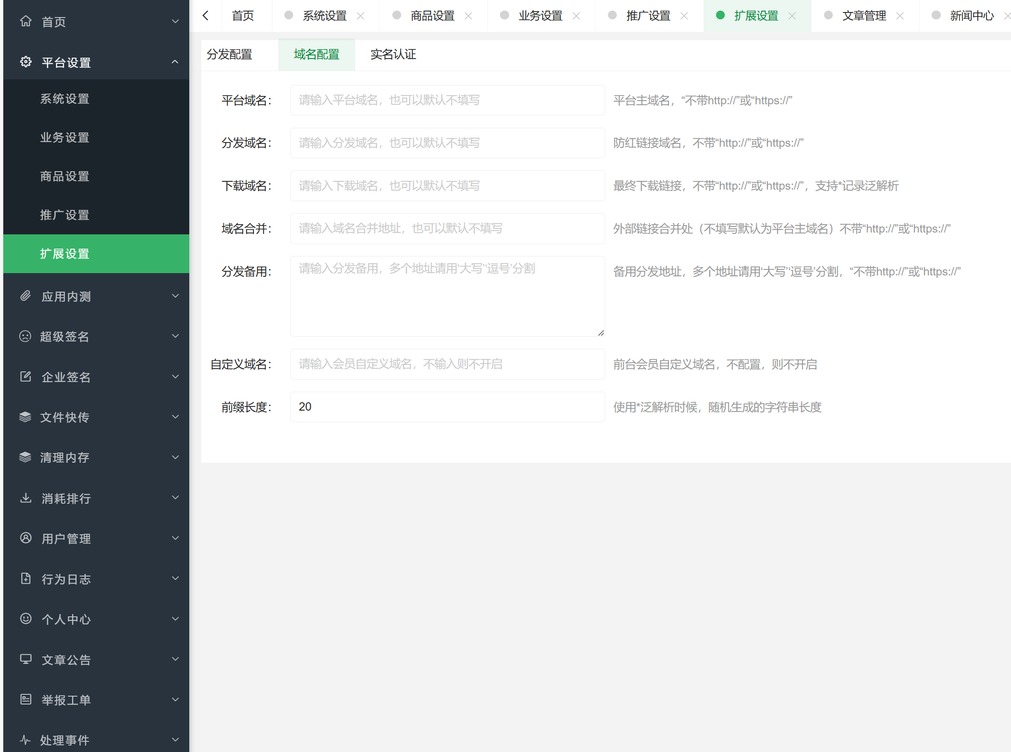Click the home icon beside 首页 in sidebar
The image size is (1011, 752).
(x=26, y=21)
